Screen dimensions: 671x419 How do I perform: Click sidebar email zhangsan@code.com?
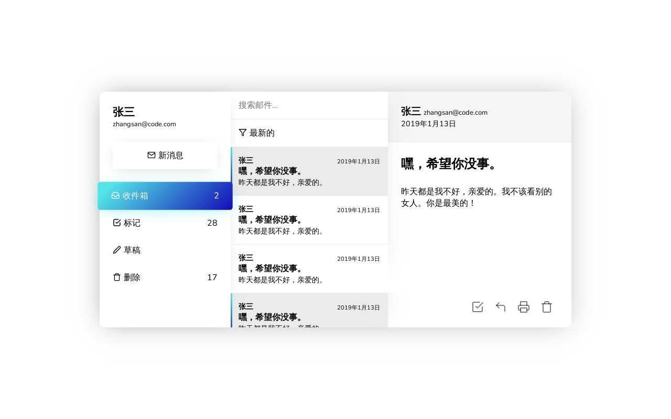(x=144, y=124)
